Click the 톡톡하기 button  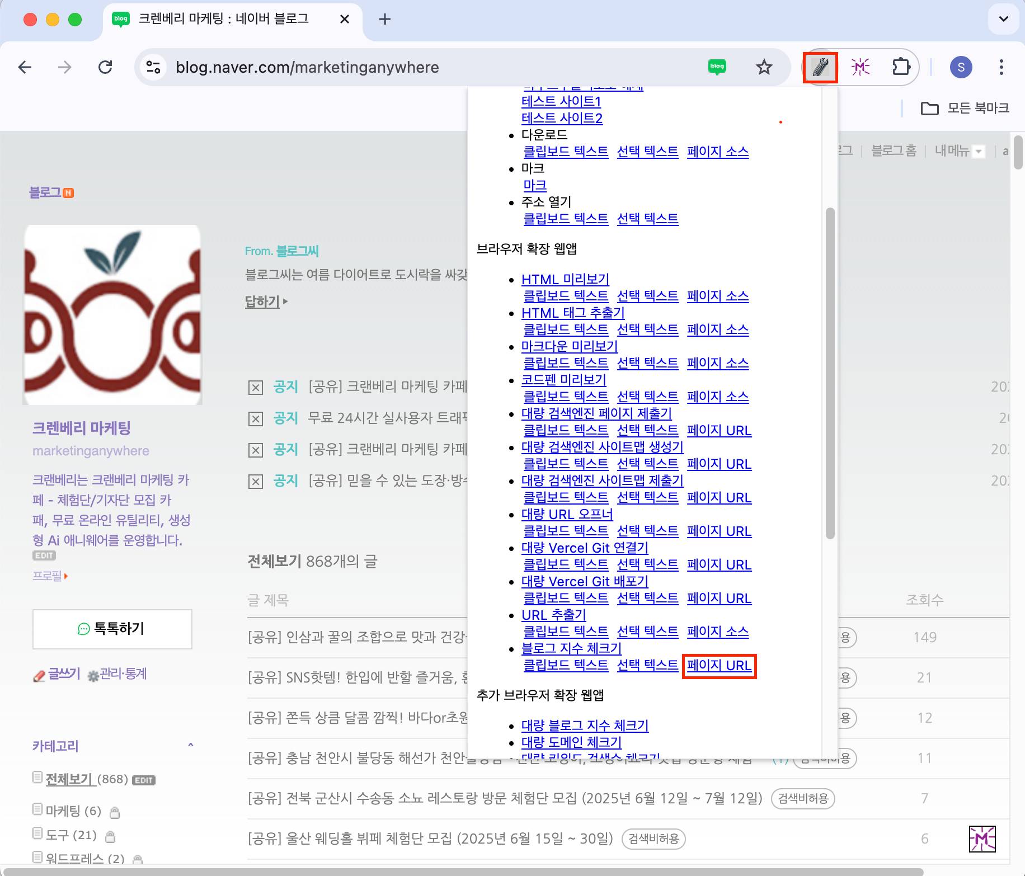click(112, 629)
